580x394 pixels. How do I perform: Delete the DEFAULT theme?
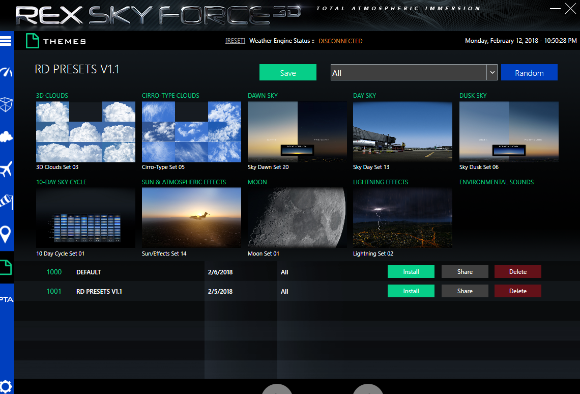pyautogui.click(x=518, y=271)
